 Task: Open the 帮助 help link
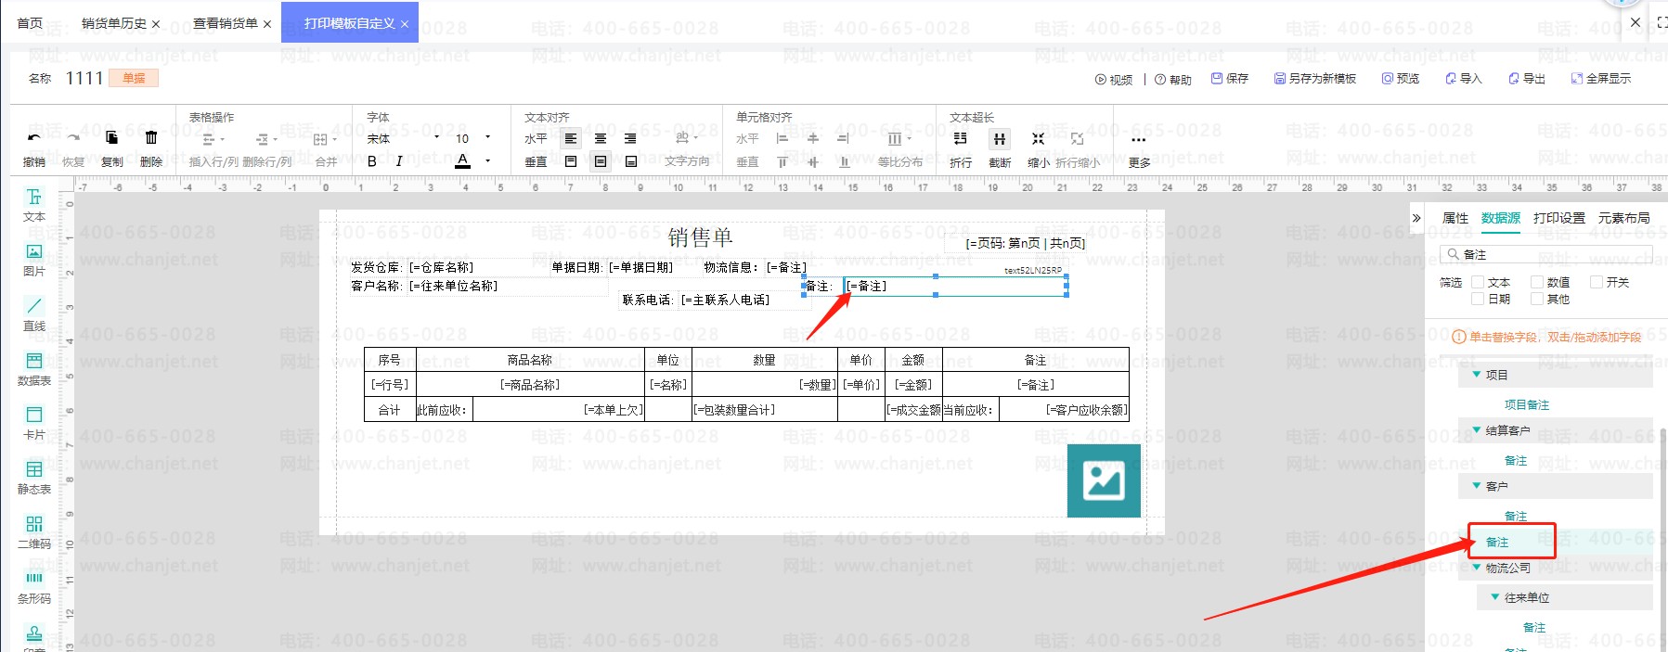[1173, 80]
